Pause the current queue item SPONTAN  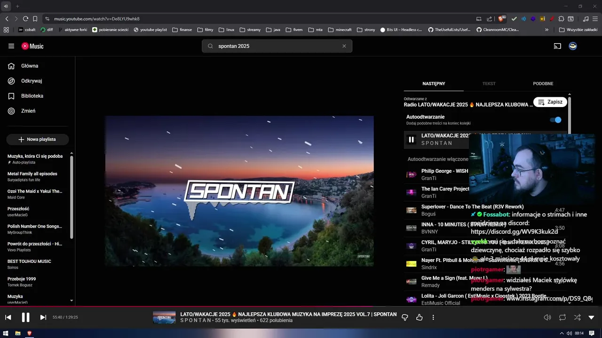coord(412,139)
